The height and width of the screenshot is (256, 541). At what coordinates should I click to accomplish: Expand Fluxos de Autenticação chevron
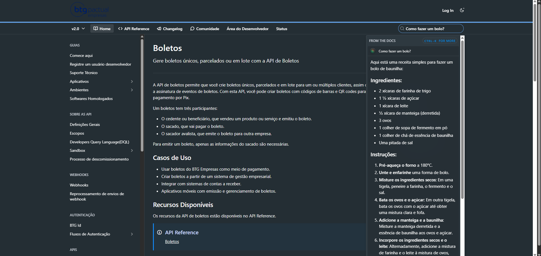click(x=132, y=234)
